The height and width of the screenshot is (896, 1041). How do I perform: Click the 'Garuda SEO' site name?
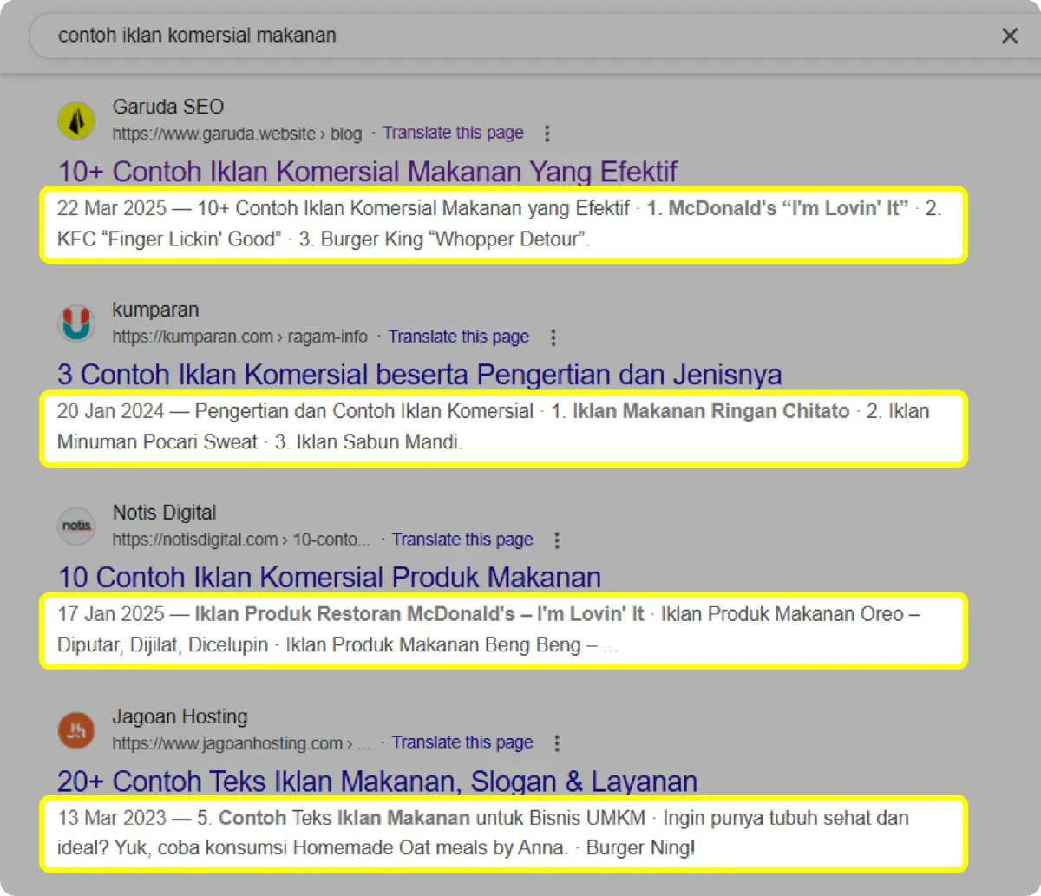click(x=168, y=107)
